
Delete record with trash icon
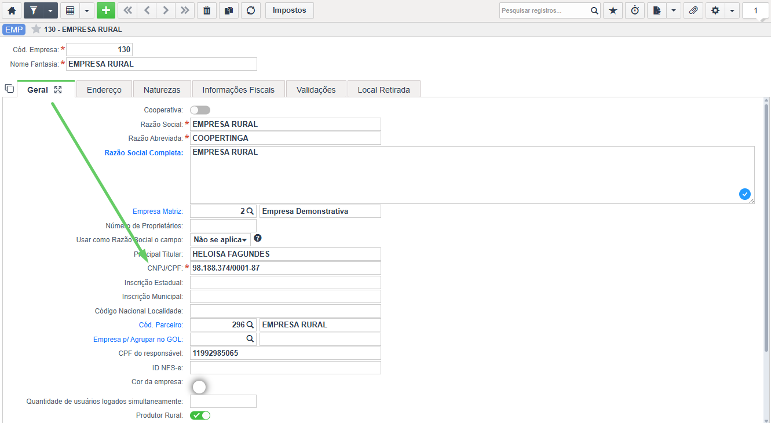click(207, 10)
